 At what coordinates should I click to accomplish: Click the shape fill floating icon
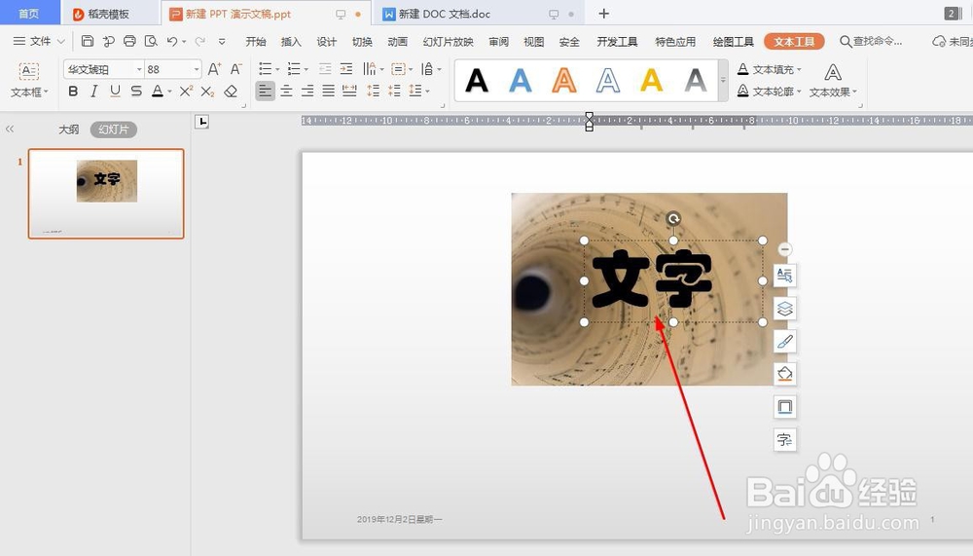(x=784, y=374)
